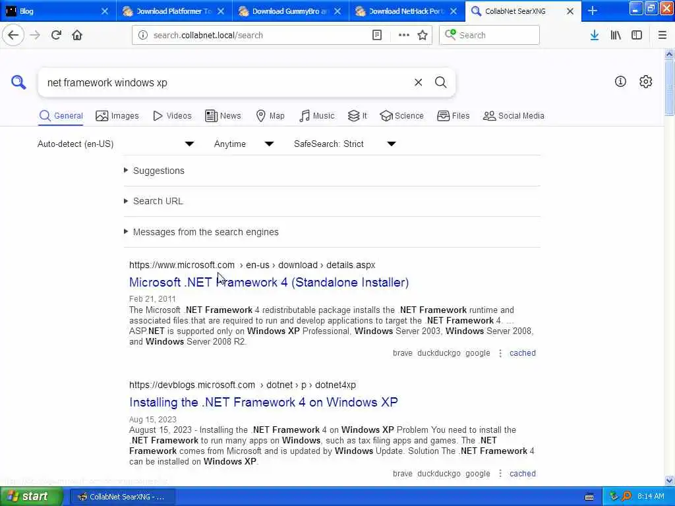The width and height of the screenshot is (675, 506).
Task: Switch to the General category tab
Action: [61, 116]
